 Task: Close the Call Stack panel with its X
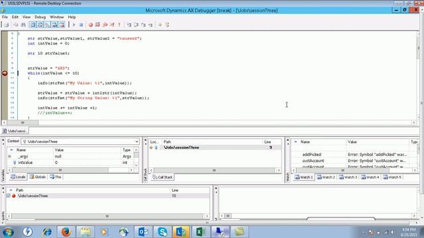[x=146, y=141]
